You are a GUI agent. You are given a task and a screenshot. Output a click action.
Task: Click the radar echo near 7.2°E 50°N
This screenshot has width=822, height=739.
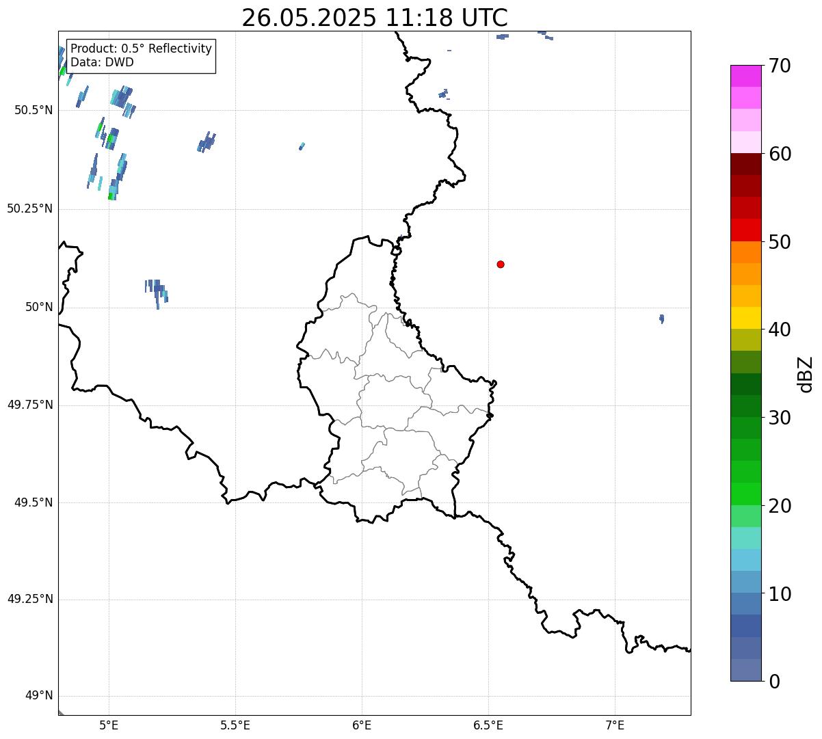(662, 319)
